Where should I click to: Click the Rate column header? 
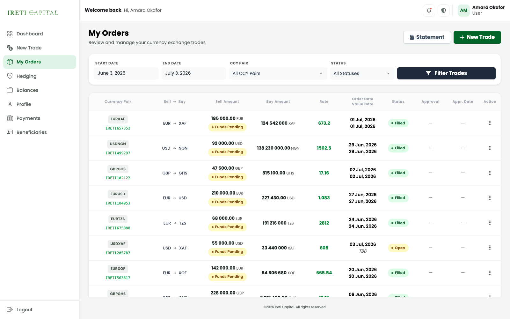(324, 101)
